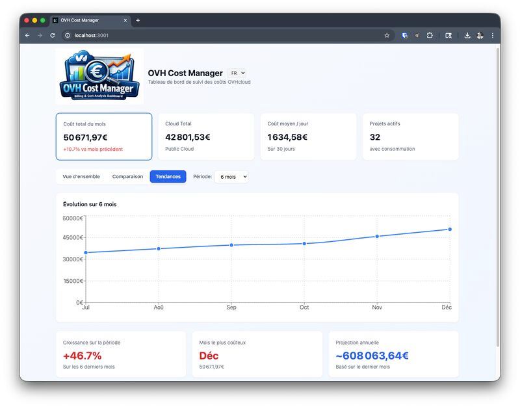Click the Déc most expensive month value

tap(209, 356)
